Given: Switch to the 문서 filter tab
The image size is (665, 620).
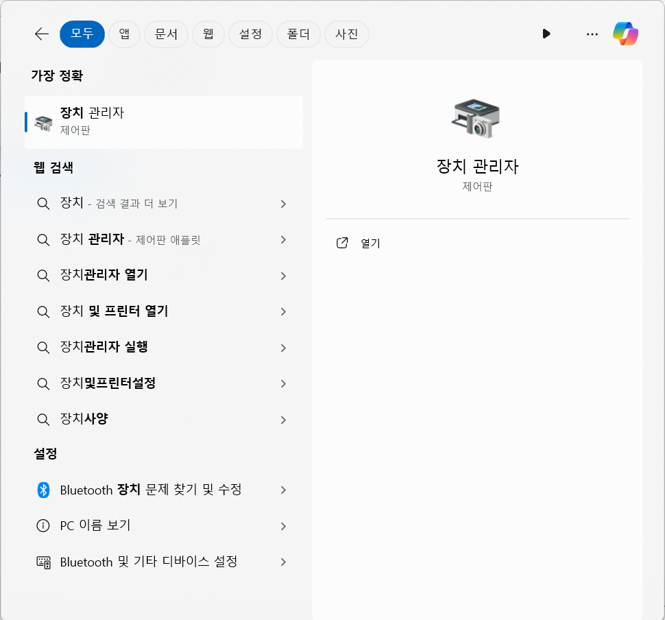Looking at the screenshot, I should (x=166, y=34).
